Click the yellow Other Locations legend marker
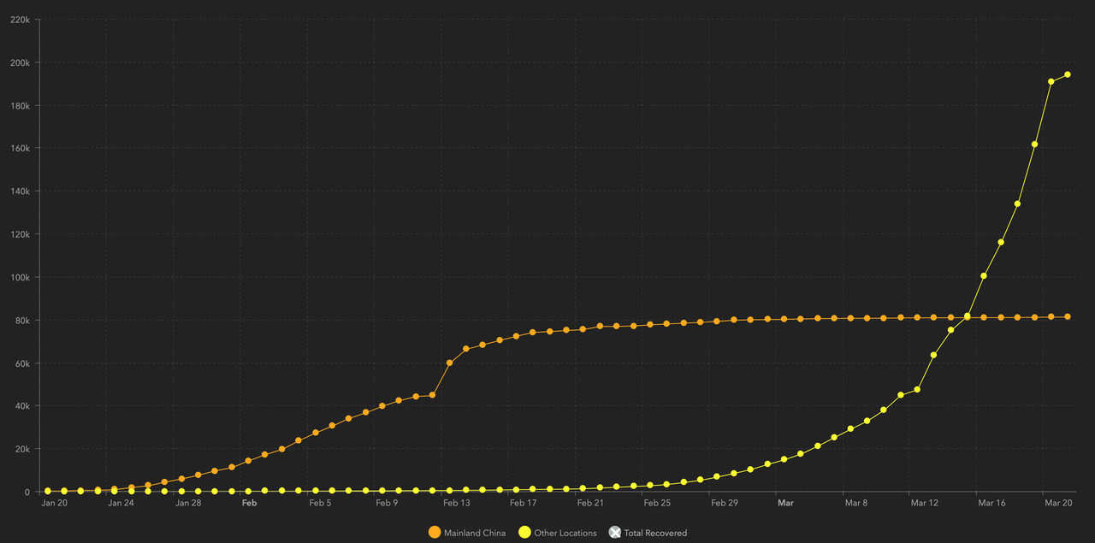This screenshot has width=1095, height=543. pos(524,533)
